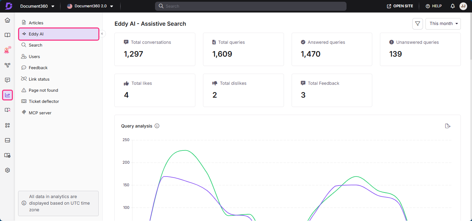Click the 1,470 answered queries value
472x221 pixels.
click(311, 54)
